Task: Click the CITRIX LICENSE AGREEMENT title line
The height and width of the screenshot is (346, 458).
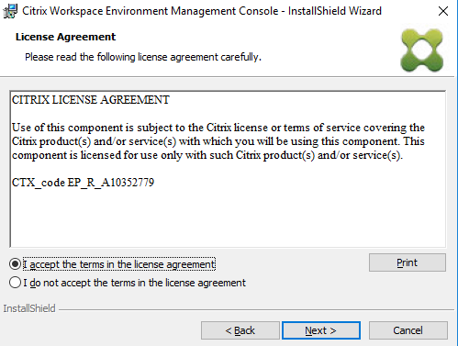Action: pyautogui.click(x=91, y=100)
